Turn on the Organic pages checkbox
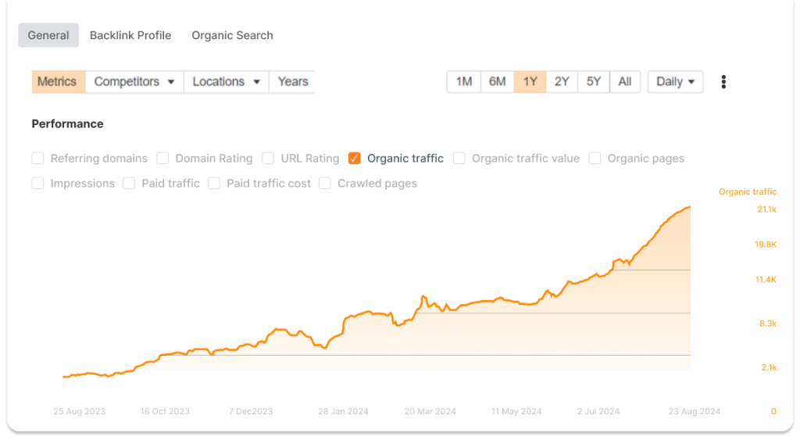This screenshot has width=800, height=440. [595, 158]
